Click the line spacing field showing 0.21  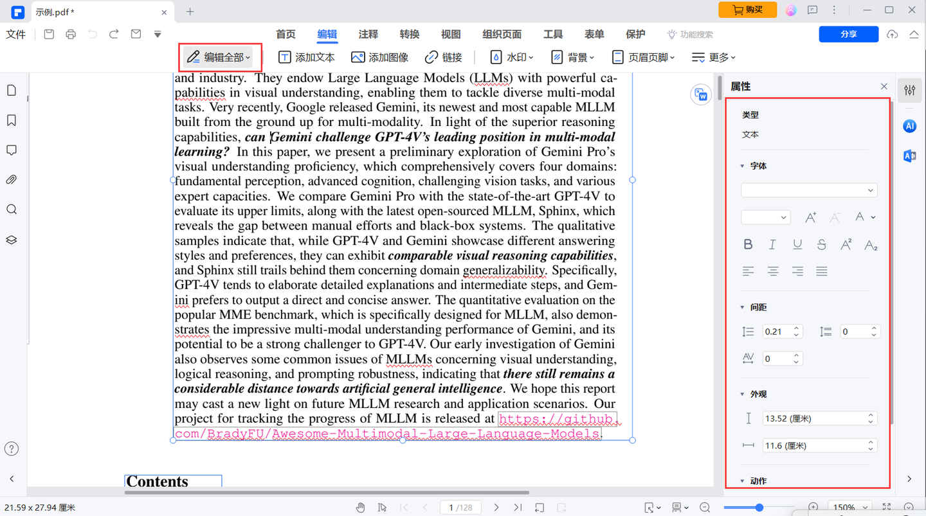pyautogui.click(x=782, y=332)
